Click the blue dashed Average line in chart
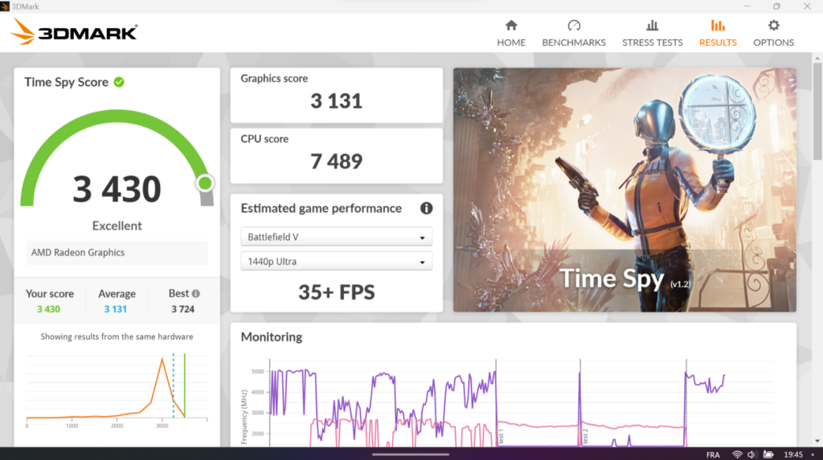 (174, 385)
